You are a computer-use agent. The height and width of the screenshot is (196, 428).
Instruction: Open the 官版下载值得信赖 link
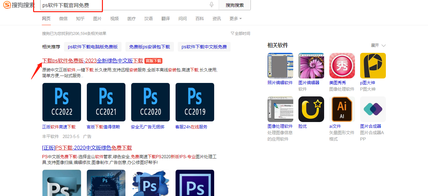[x=103, y=127]
